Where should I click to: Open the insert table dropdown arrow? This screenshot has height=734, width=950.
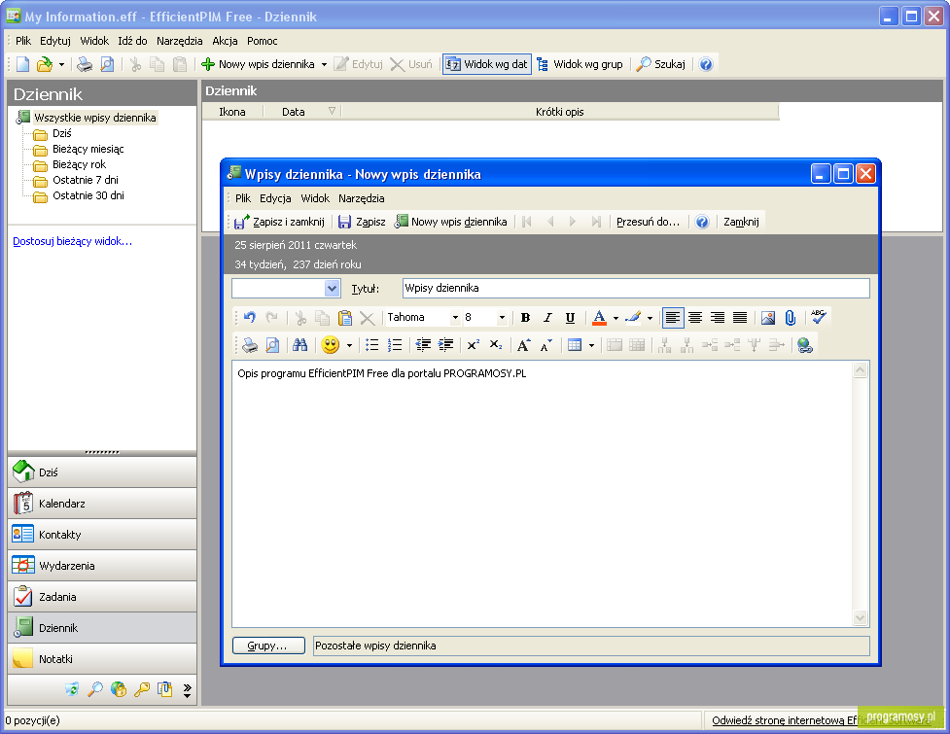(x=591, y=346)
